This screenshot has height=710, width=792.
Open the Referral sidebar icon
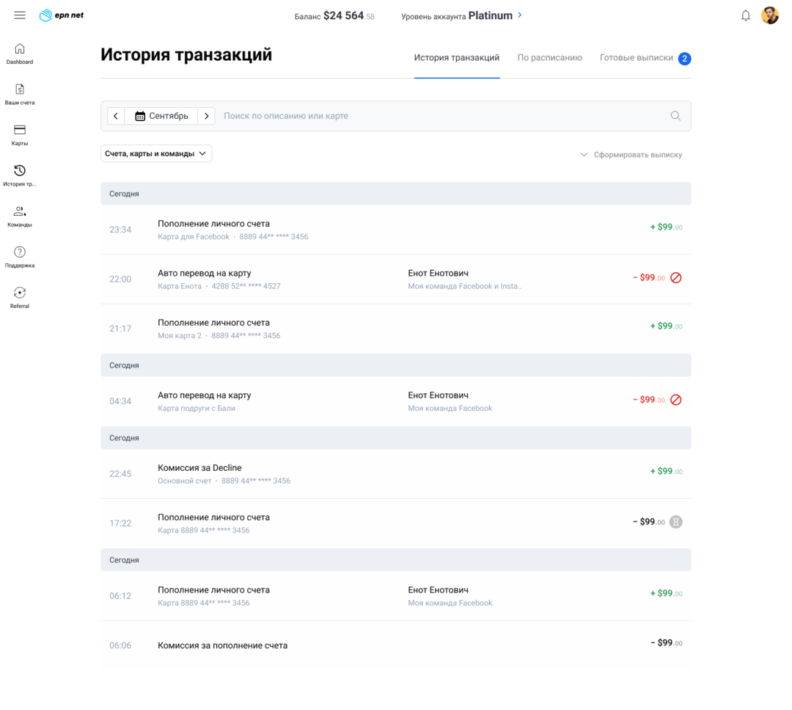click(x=20, y=293)
